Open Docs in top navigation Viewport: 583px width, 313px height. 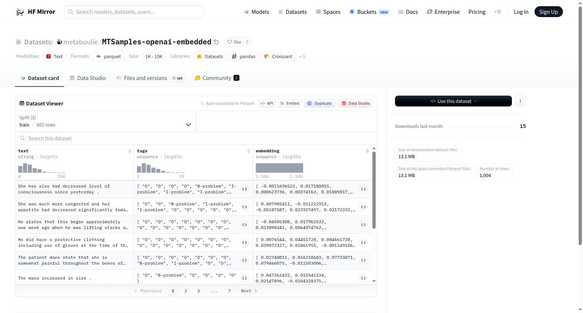pyautogui.click(x=408, y=12)
